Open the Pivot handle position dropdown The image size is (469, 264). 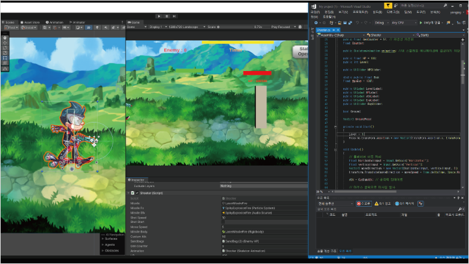coord(11,27)
